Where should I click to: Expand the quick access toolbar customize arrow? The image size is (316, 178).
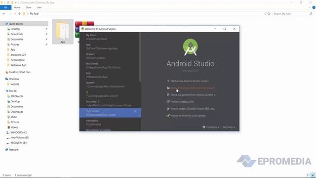[x=16, y=2]
